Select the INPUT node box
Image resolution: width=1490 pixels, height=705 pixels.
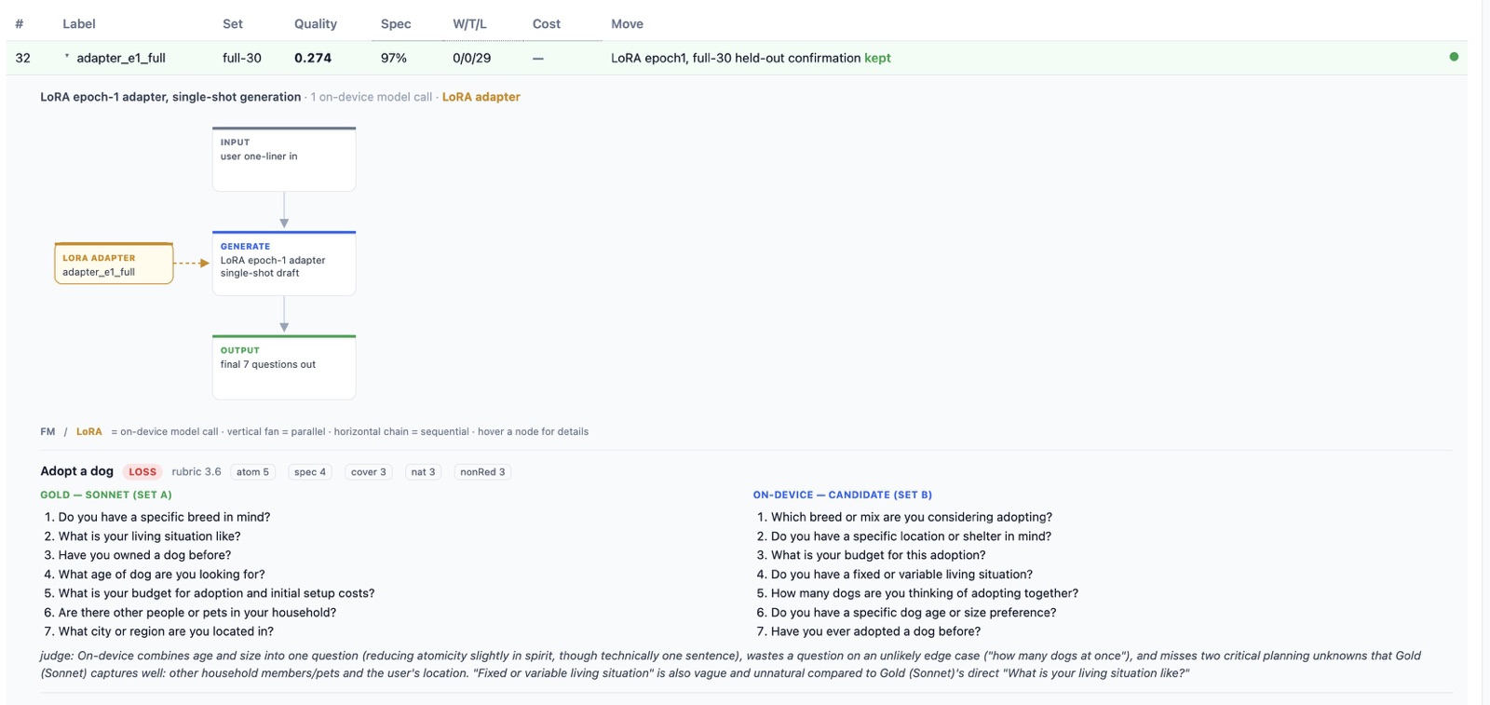pos(284,159)
